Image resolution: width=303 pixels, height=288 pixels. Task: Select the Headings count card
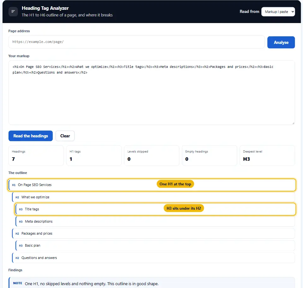[36, 156]
